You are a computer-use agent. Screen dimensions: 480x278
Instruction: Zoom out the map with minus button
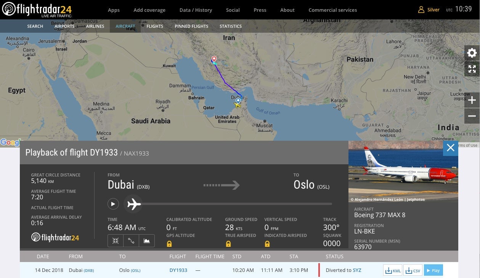(472, 116)
